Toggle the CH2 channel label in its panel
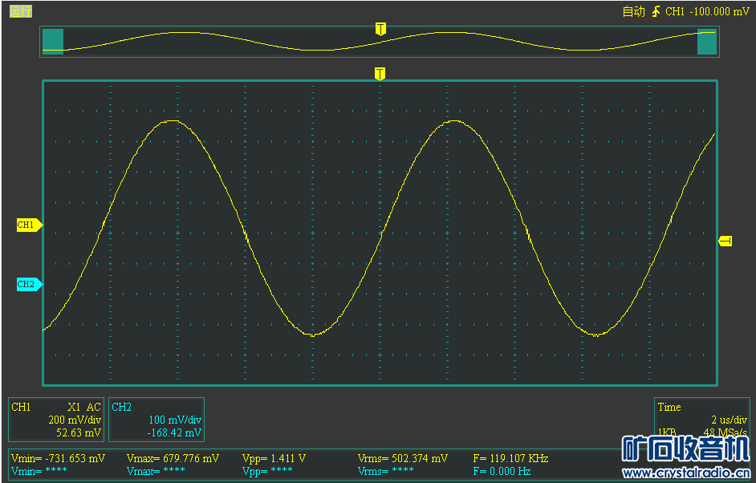Viewport: 756px width, 483px height. click(x=121, y=407)
